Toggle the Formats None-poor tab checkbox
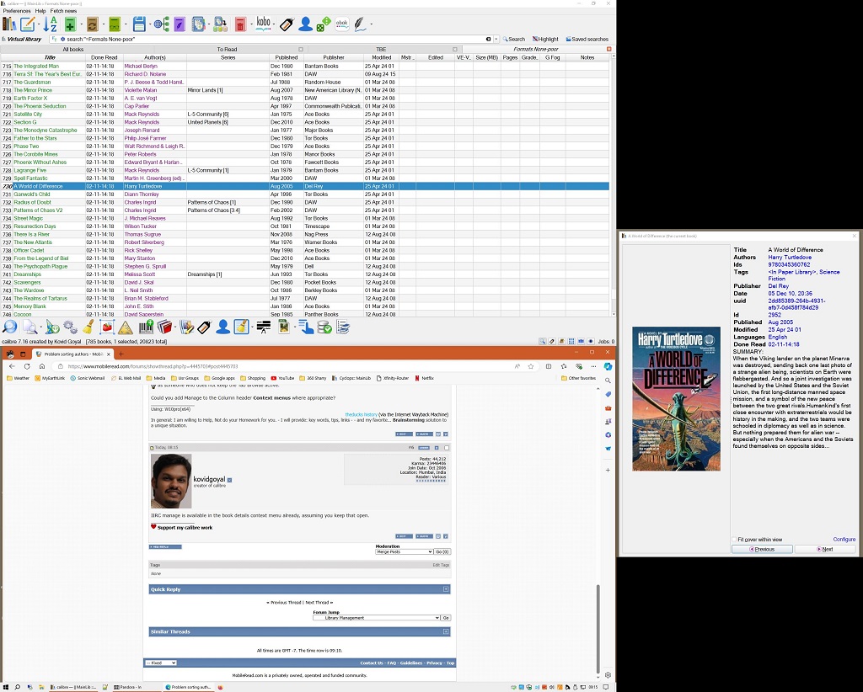This screenshot has width=863, height=692. pyautogui.click(x=609, y=50)
